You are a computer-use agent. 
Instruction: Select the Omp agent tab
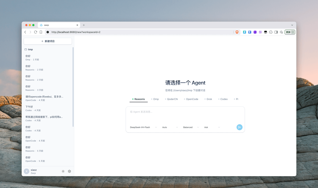(x=155, y=99)
